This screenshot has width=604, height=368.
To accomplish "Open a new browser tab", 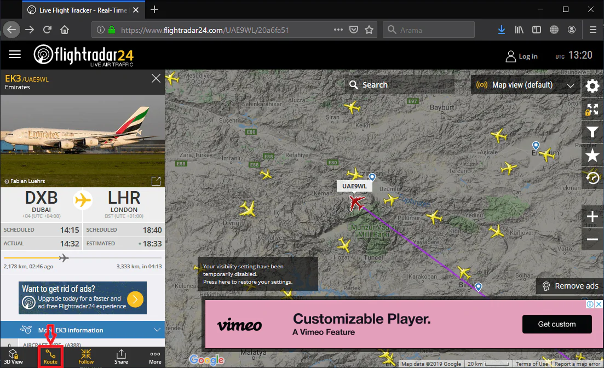I will [x=154, y=10].
